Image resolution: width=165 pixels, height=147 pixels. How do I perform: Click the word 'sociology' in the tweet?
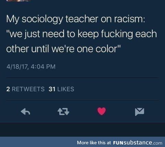(42, 19)
